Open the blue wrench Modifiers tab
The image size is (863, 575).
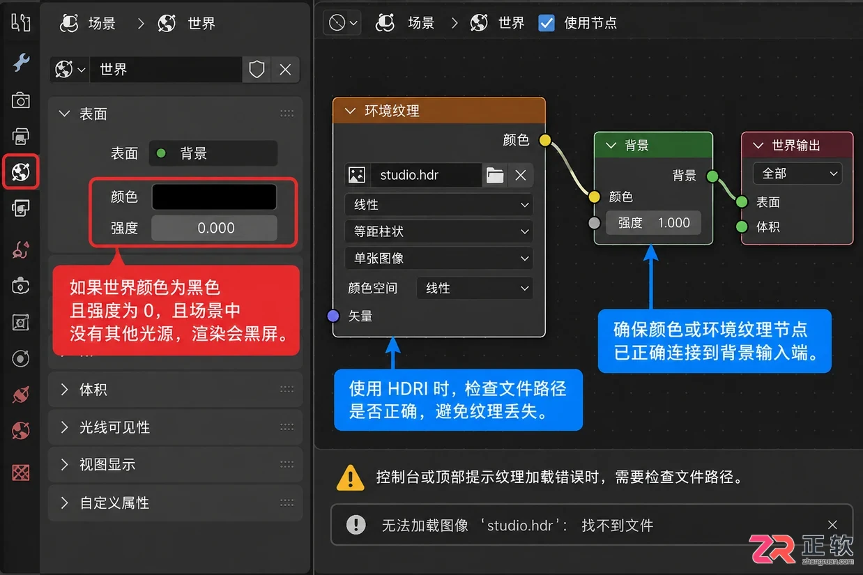(x=21, y=63)
